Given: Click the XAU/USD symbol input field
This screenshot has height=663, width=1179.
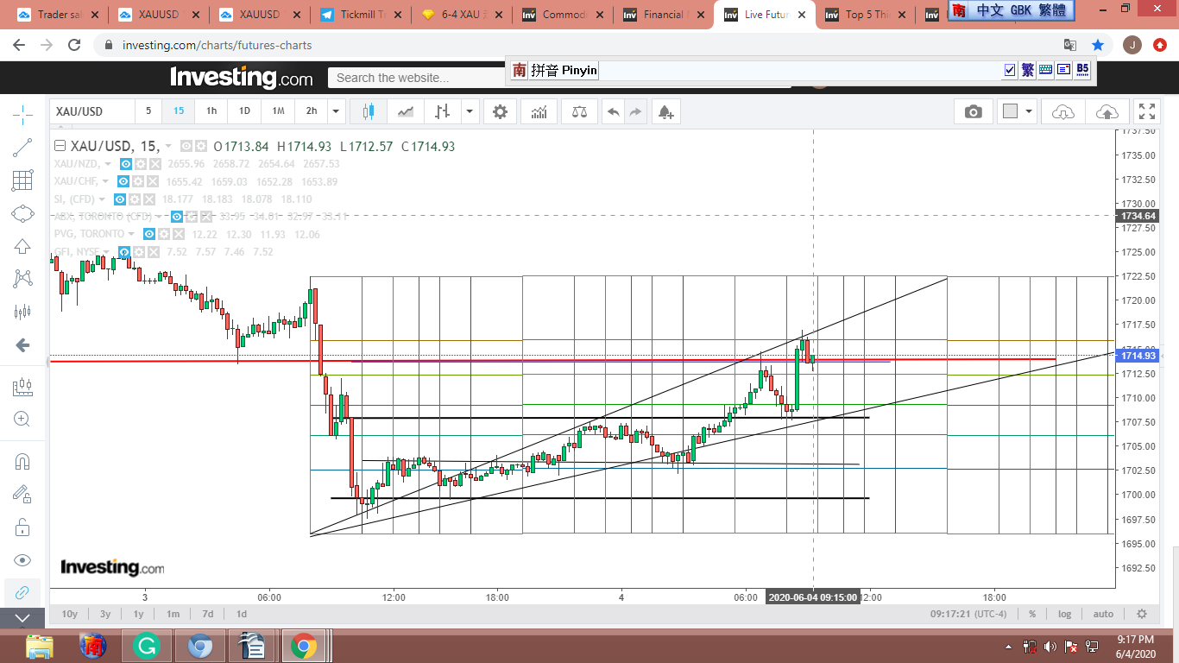Looking at the screenshot, I should [92, 111].
